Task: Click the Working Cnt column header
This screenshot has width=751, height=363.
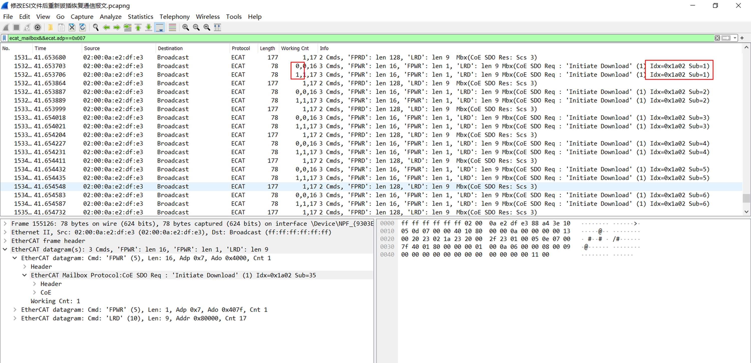Action: [295, 48]
